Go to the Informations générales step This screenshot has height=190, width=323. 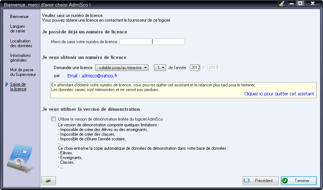pos(21,58)
